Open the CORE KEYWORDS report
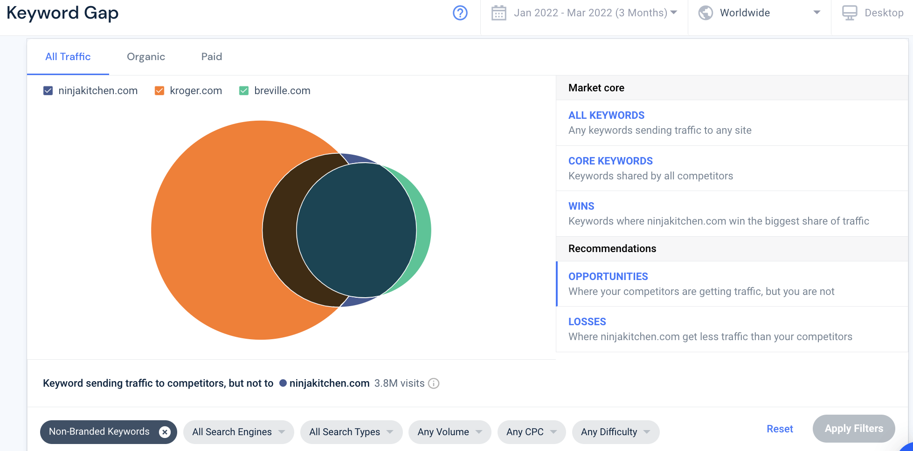Viewport: 913px width, 451px height. tap(610, 161)
